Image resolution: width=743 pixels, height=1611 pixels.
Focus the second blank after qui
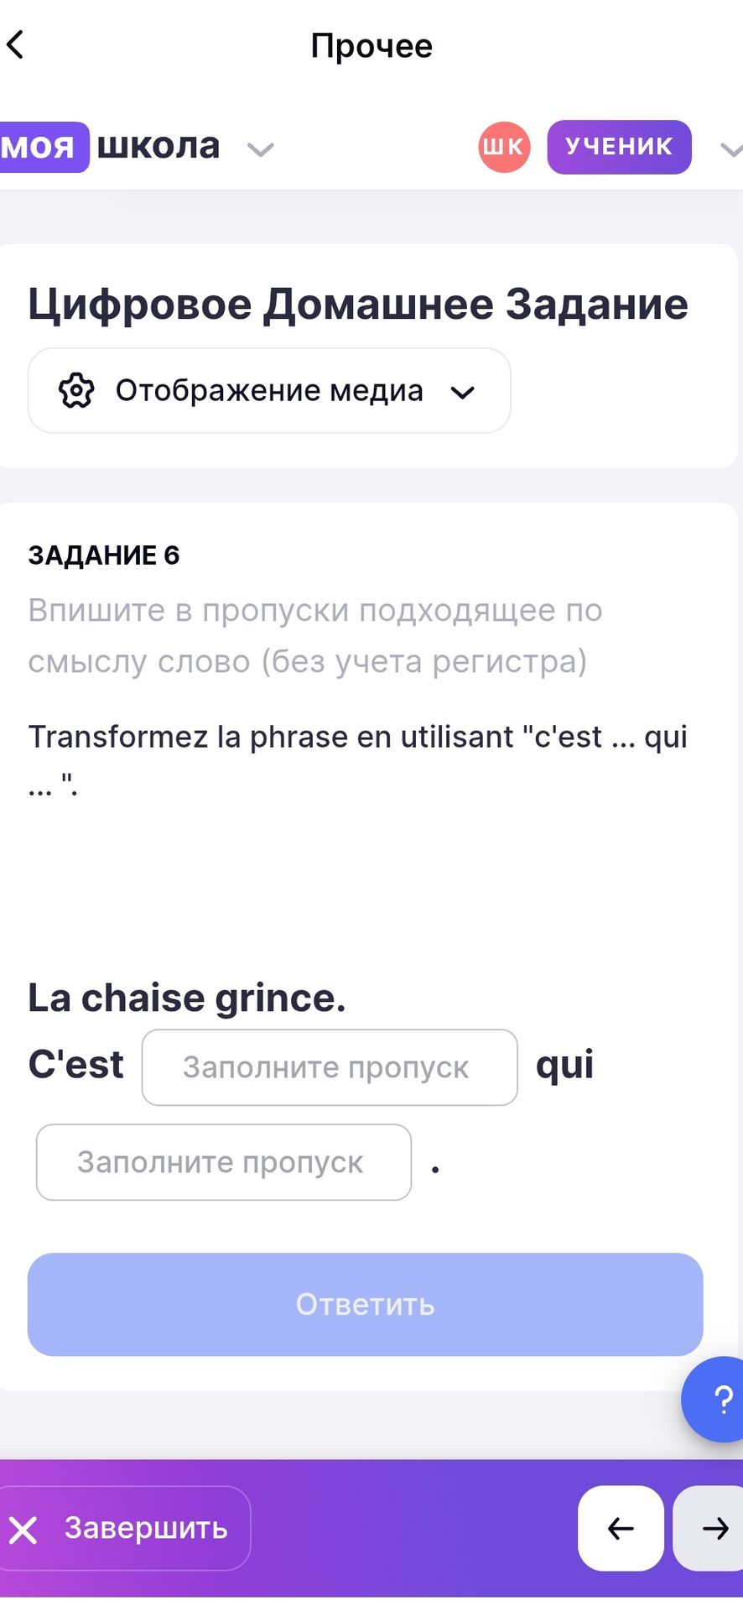[x=224, y=1162]
